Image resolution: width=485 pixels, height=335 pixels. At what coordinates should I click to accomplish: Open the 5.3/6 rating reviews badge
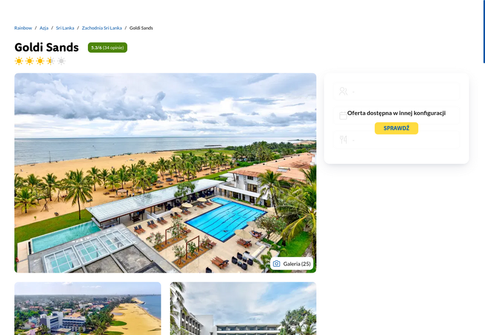(107, 48)
